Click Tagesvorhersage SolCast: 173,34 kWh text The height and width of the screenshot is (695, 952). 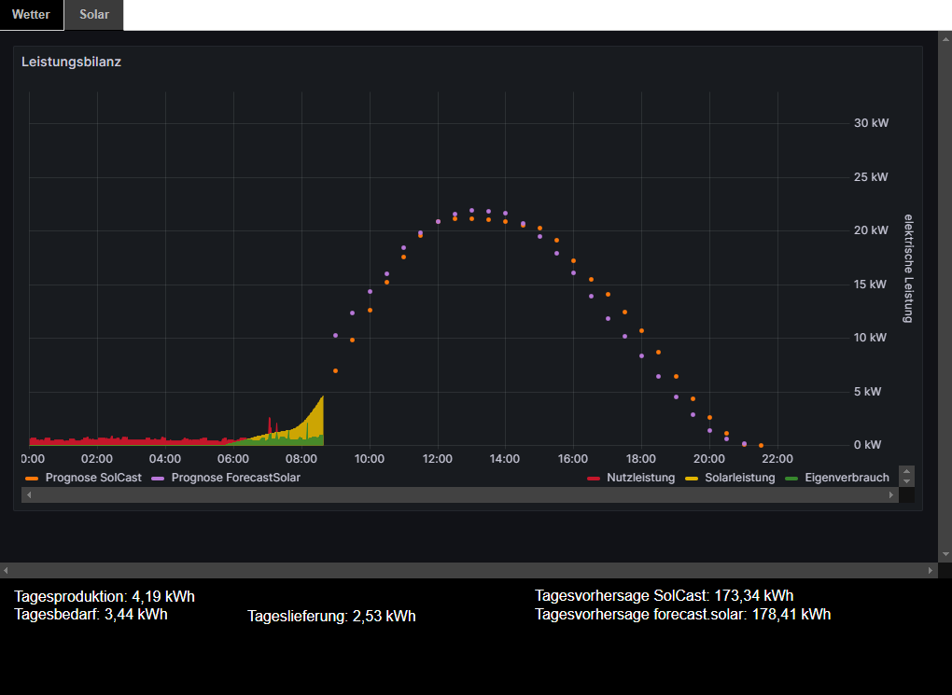coord(665,596)
